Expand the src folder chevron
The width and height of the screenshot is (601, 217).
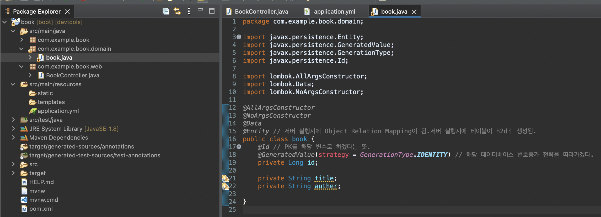pyautogui.click(x=13, y=164)
